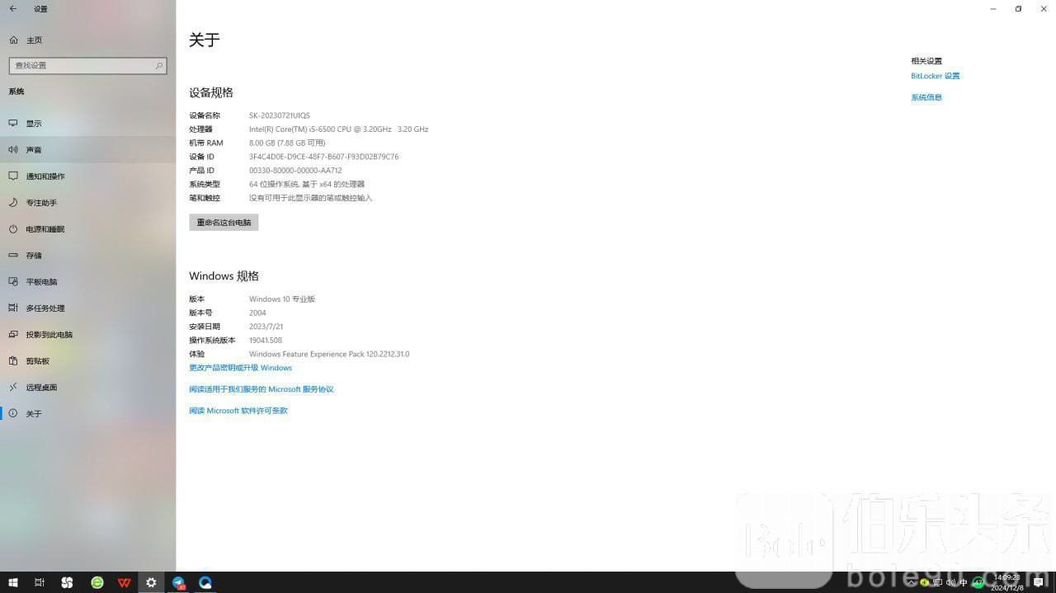Click the 重命名这台电脑 button
This screenshot has width=1056, height=593.
click(224, 223)
